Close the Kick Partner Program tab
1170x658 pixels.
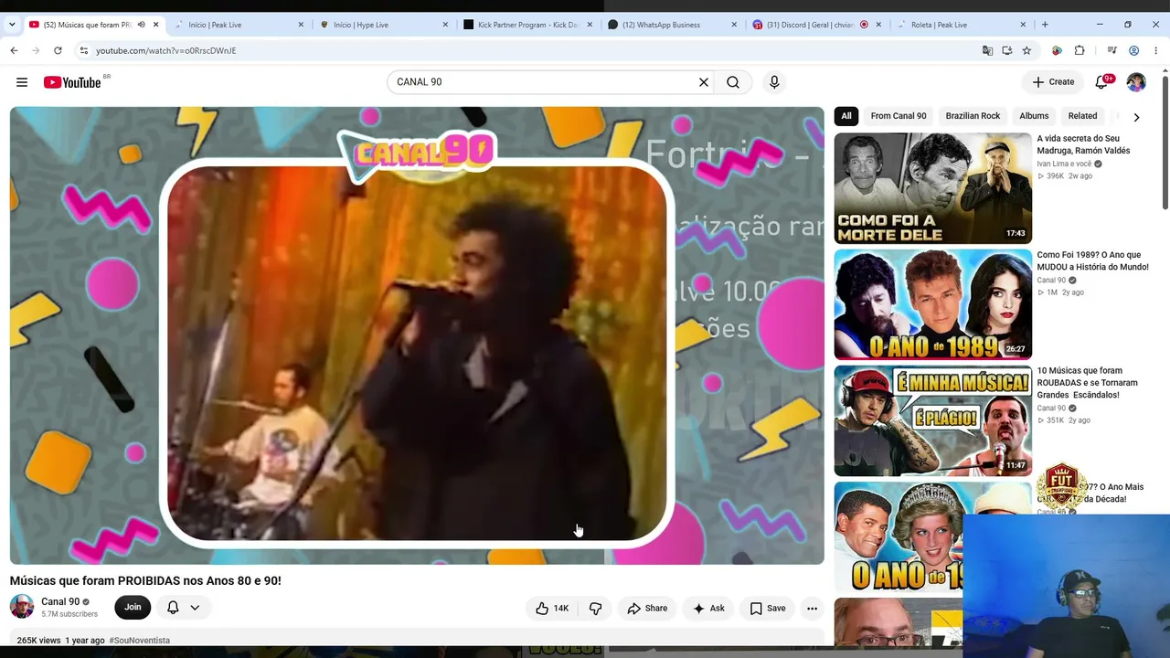(590, 25)
